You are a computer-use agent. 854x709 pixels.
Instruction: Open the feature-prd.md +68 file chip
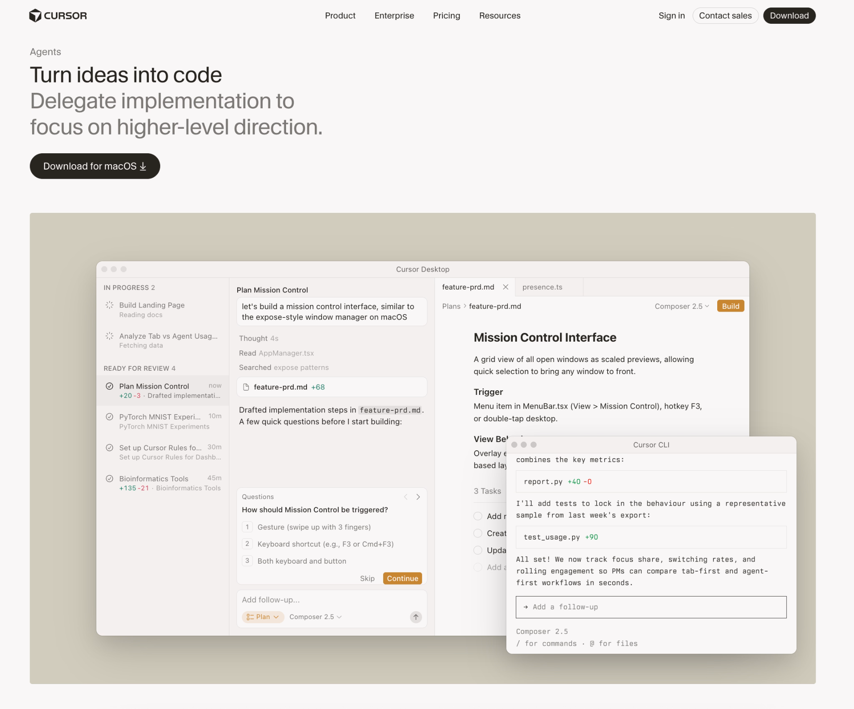[332, 387]
